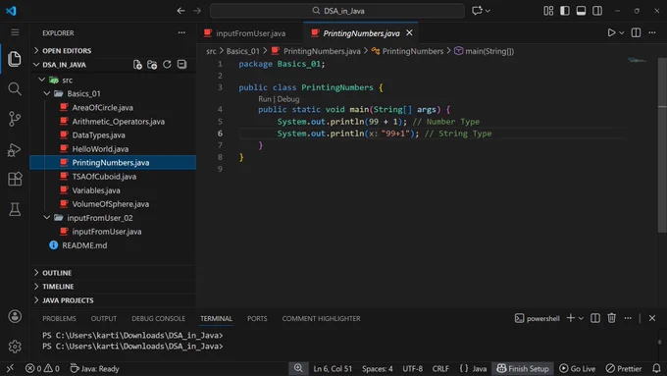
Task: Open COMMENT HIGHLIGHTER tab
Action: point(321,318)
